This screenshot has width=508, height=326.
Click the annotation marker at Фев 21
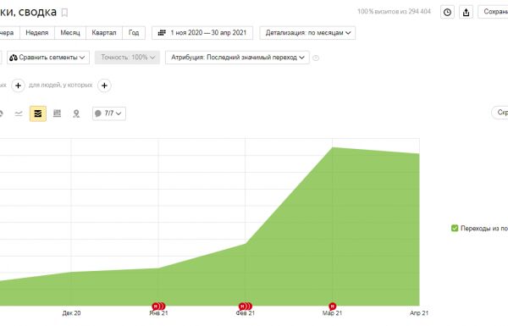pos(246,306)
